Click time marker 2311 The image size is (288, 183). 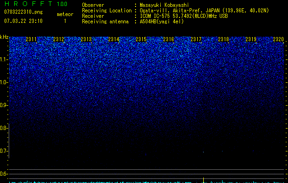[31, 39]
